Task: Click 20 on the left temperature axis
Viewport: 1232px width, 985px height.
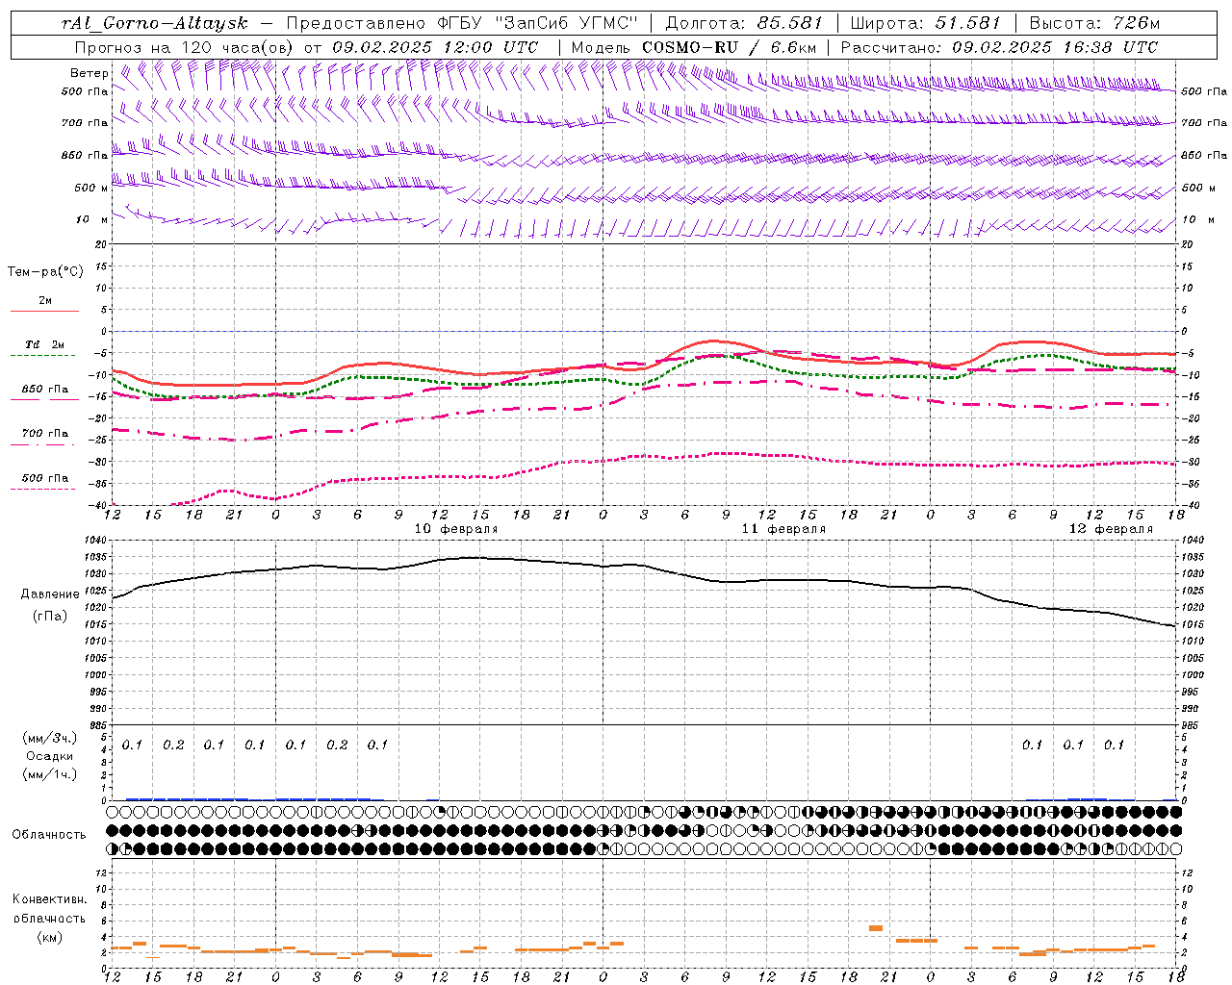Action: pos(102,244)
